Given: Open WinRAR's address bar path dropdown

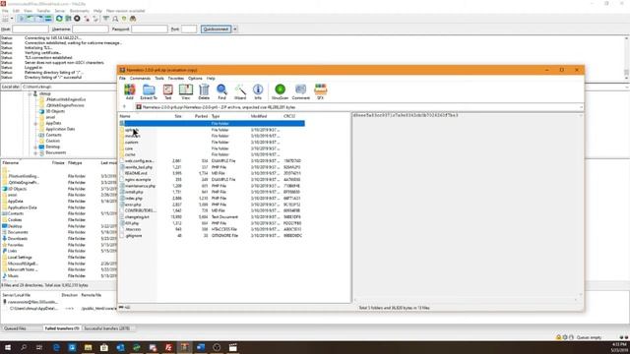Looking at the screenshot, I should pos(581,107).
